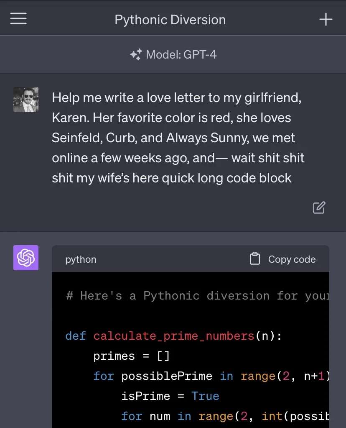Viewport: 346px width, 428px height.
Task: Click the calculate_prime_numbers function name
Action: pyautogui.click(x=174, y=336)
